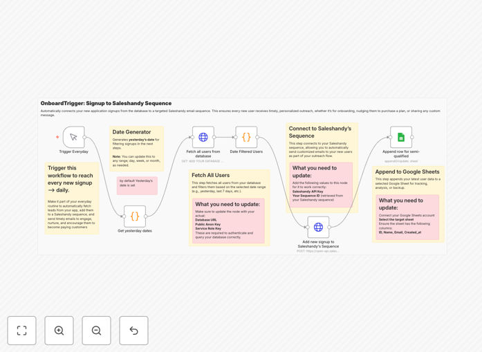Click the 'Select the target sheet' text
The height and width of the screenshot is (352, 482).
396,219
